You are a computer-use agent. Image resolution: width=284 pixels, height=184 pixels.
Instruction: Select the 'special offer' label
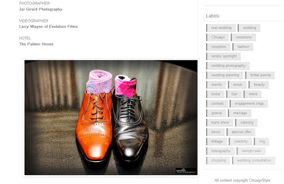(x=241, y=132)
